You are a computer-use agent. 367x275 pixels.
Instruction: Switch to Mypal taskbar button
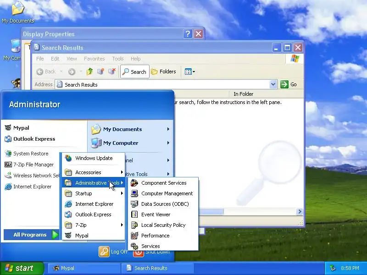[84, 268]
